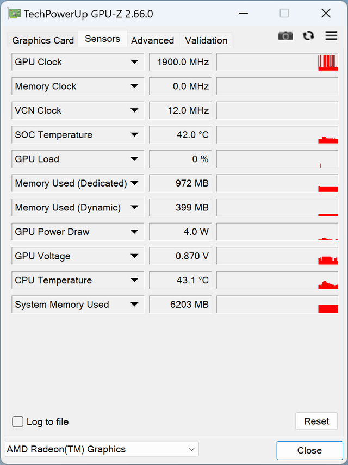Image resolution: width=348 pixels, height=465 pixels.
Task: Go to the Validation tab
Action: click(206, 40)
